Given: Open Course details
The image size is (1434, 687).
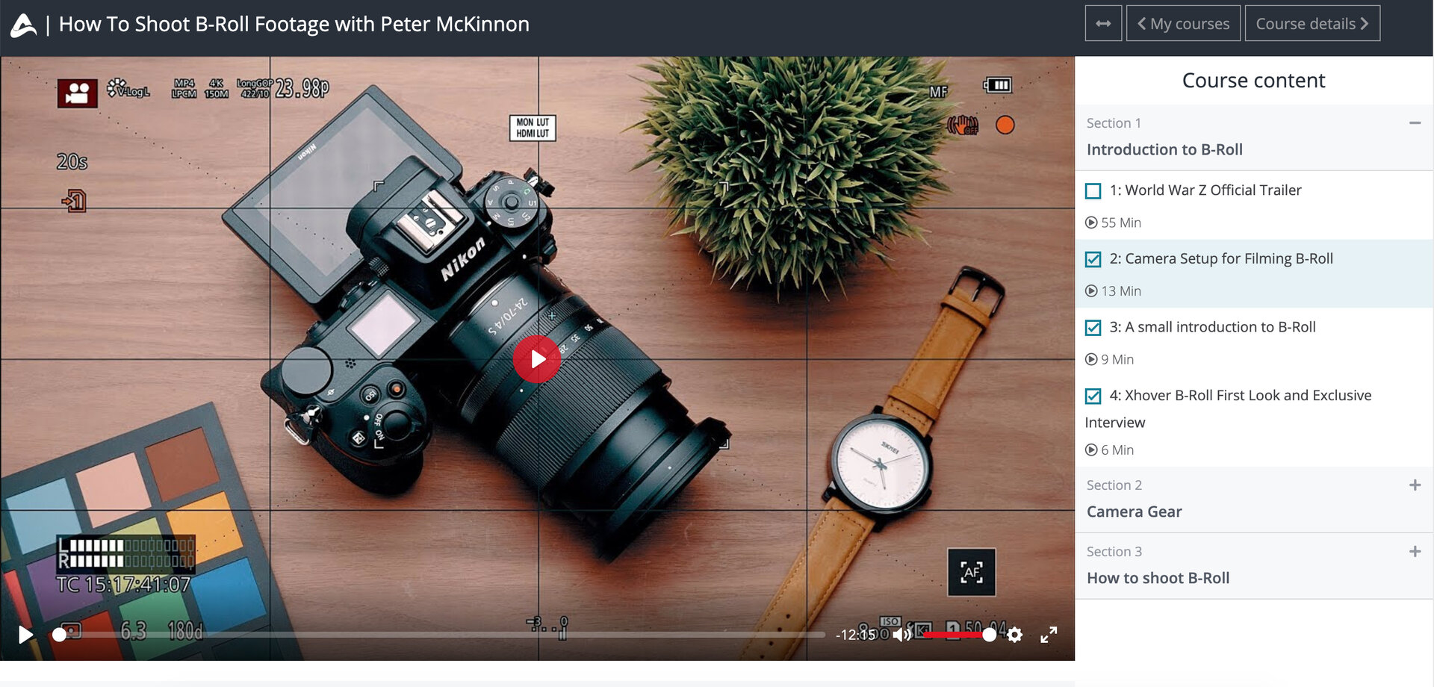Looking at the screenshot, I should [1312, 24].
